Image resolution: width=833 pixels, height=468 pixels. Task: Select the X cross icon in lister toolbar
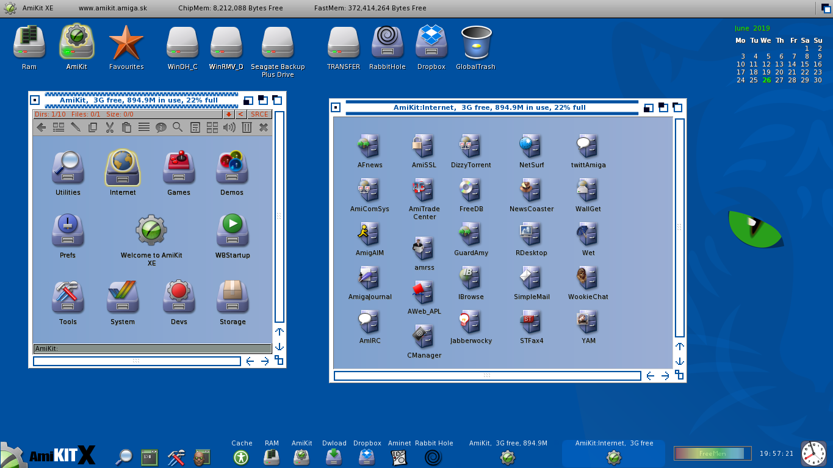pos(264,128)
